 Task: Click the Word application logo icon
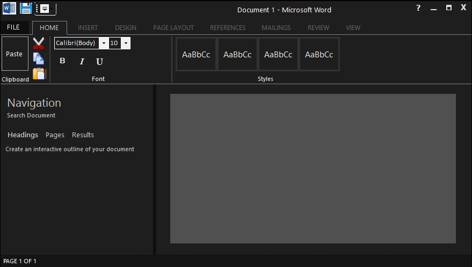point(9,8)
